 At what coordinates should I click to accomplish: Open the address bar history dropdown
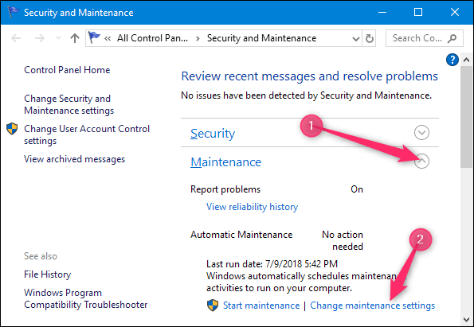(356, 39)
